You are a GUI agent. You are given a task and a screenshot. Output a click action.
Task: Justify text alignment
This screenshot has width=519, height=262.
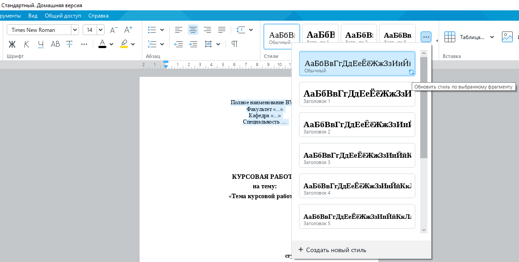[x=222, y=30]
